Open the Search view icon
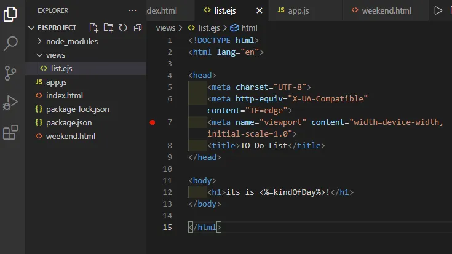452x254 pixels. click(10, 44)
